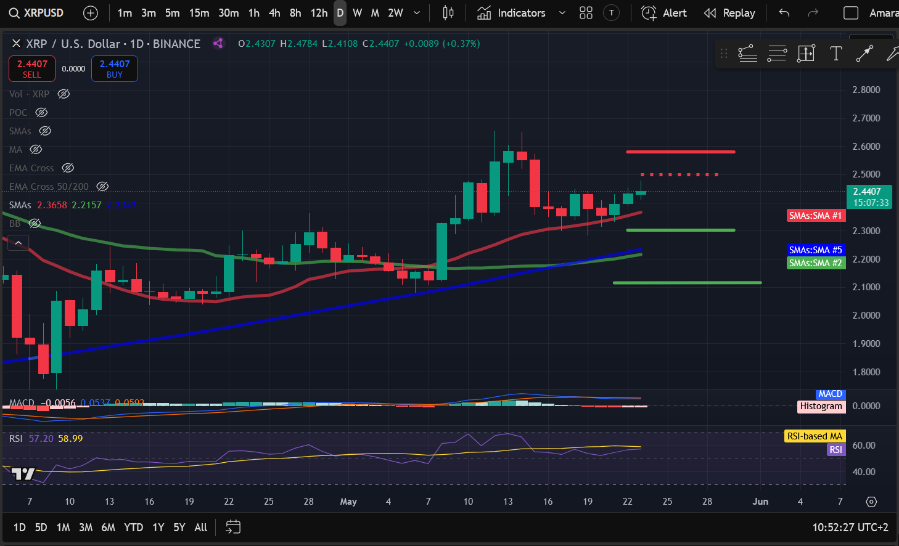Click the SELL 2.4407 button

click(x=32, y=68)
